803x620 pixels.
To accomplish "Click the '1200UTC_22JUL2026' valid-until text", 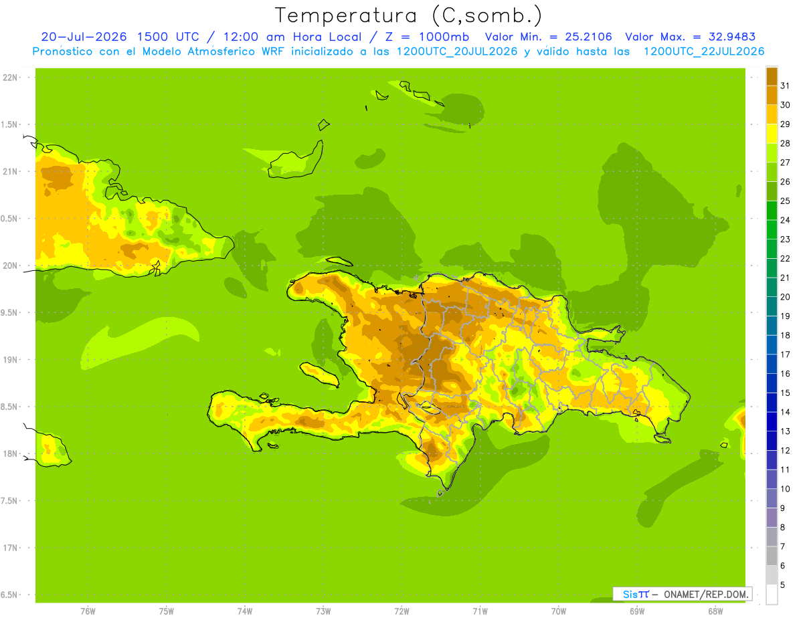I will coord(703,51).
